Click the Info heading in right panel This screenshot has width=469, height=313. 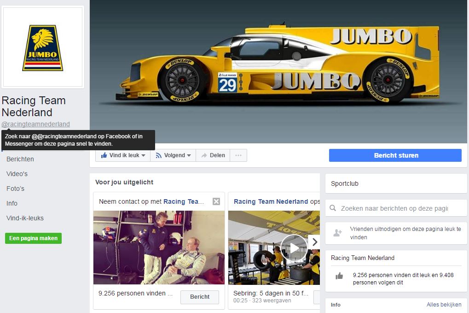[336, 305]
